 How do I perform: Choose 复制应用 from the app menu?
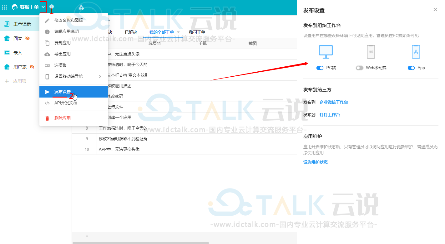(74, 43)
